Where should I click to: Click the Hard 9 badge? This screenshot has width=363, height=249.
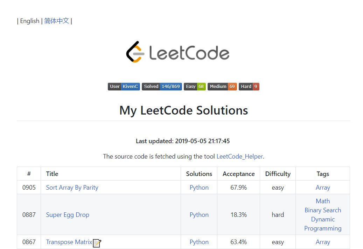(x=249, y=87)
